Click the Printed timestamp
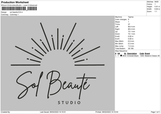 107,112
